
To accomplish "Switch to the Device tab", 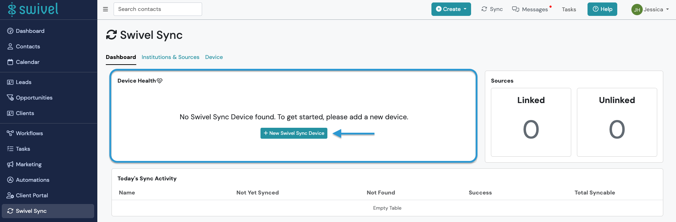I will pos(214,57).
